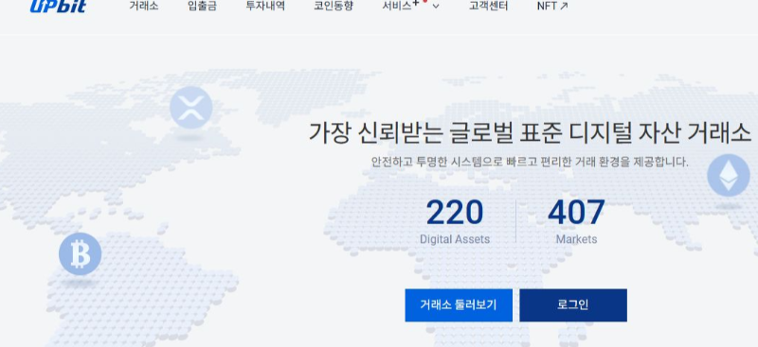This screenshot has width=758, height=347.
Task: Open the 고객센터 menu
Action: click(488, 6)
